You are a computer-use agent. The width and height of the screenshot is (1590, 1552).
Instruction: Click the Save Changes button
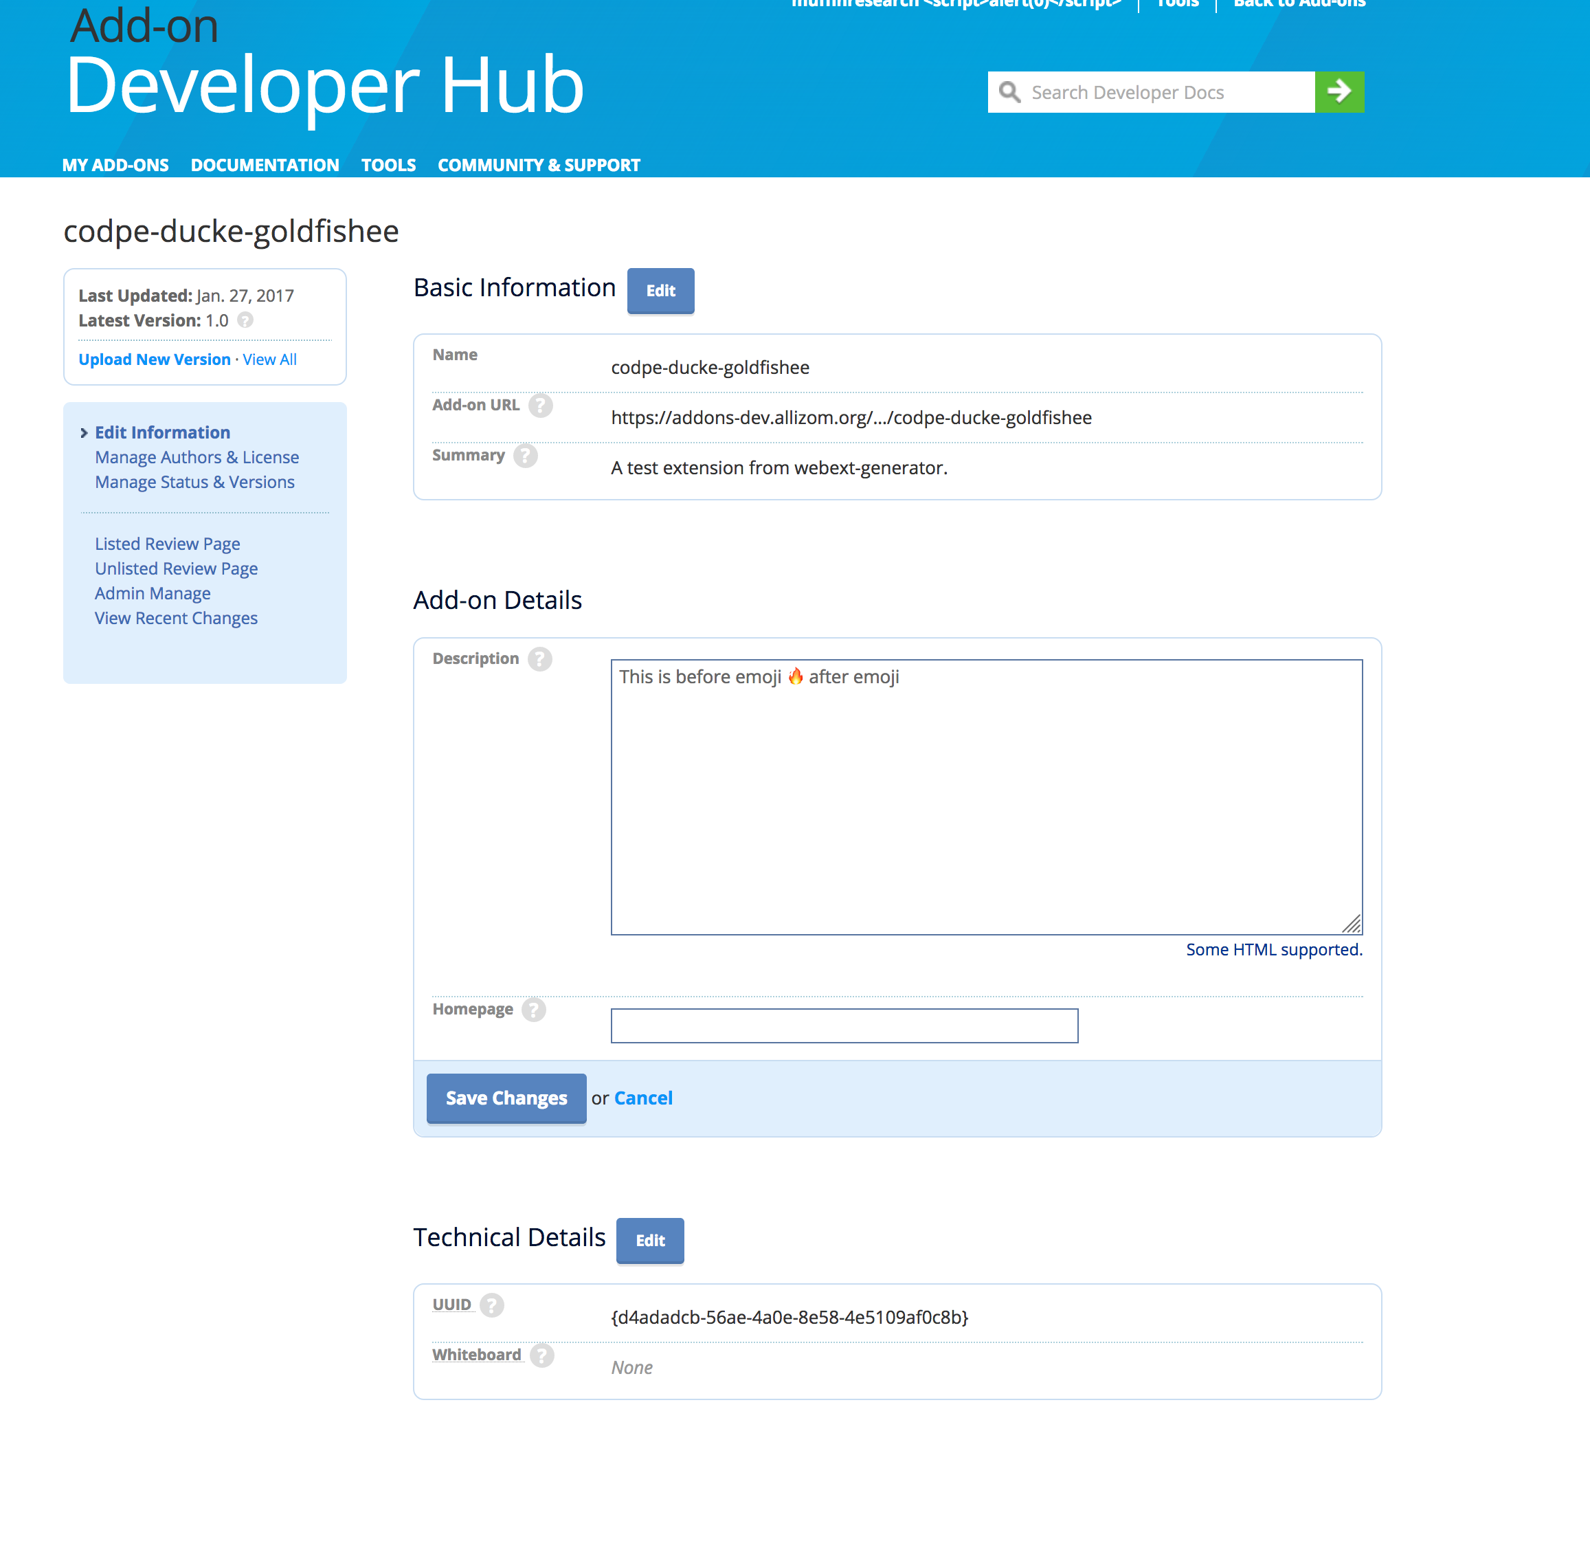click(505, 1098)
